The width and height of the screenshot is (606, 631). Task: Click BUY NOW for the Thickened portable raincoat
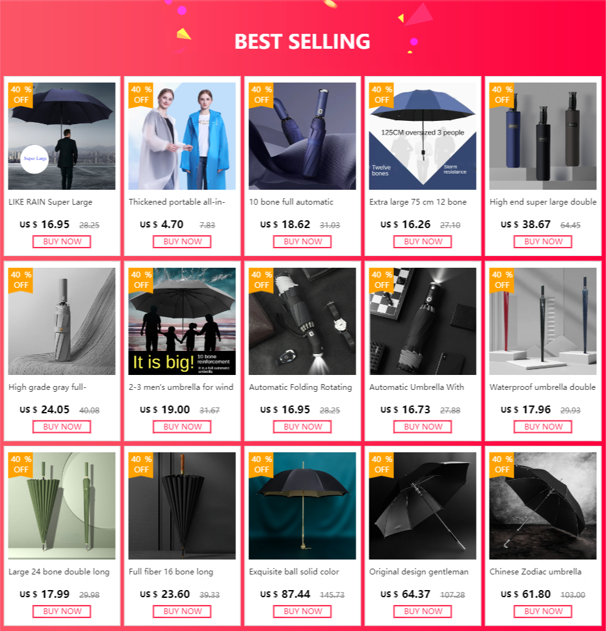pyautogui.click(x=182, y=242)
